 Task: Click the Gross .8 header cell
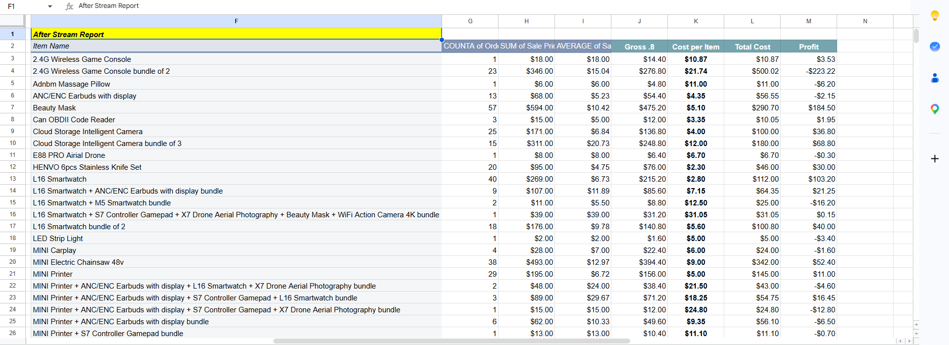click(x=639, y=47)
